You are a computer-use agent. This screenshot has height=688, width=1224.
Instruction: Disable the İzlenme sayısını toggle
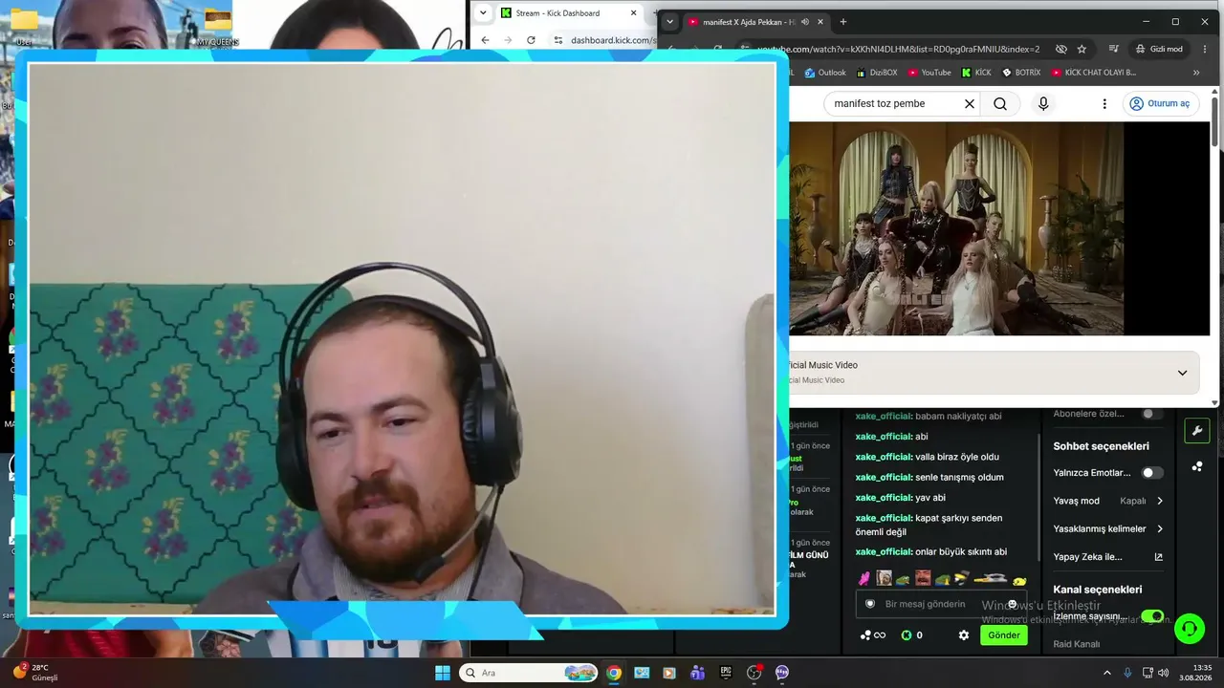[x=1152, y=616]
